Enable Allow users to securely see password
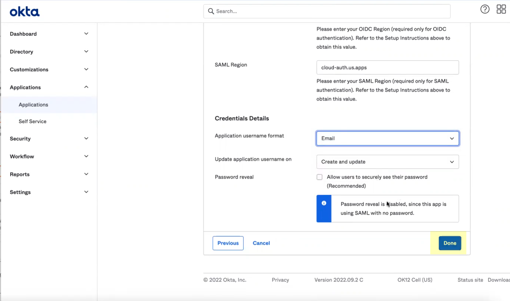Screen dimensions: 510x301 click(319, 177)
